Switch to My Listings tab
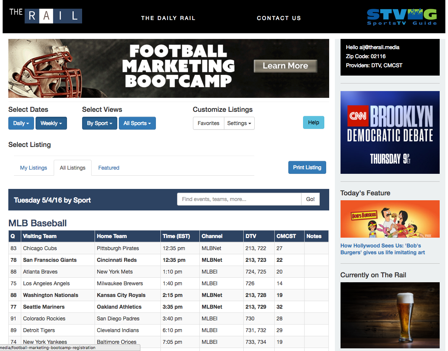 33,168
